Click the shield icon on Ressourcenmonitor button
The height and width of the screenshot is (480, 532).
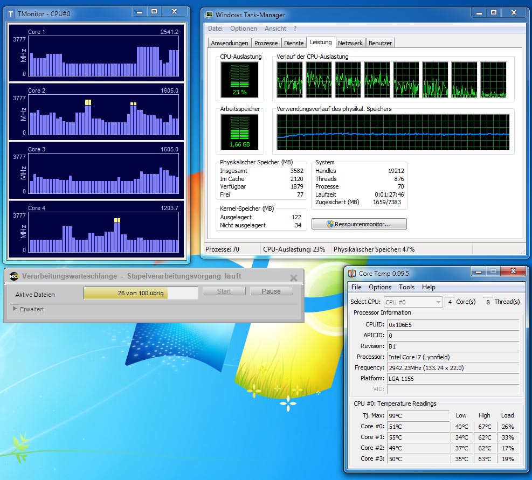pyautogui.click(x=330, y=224)
